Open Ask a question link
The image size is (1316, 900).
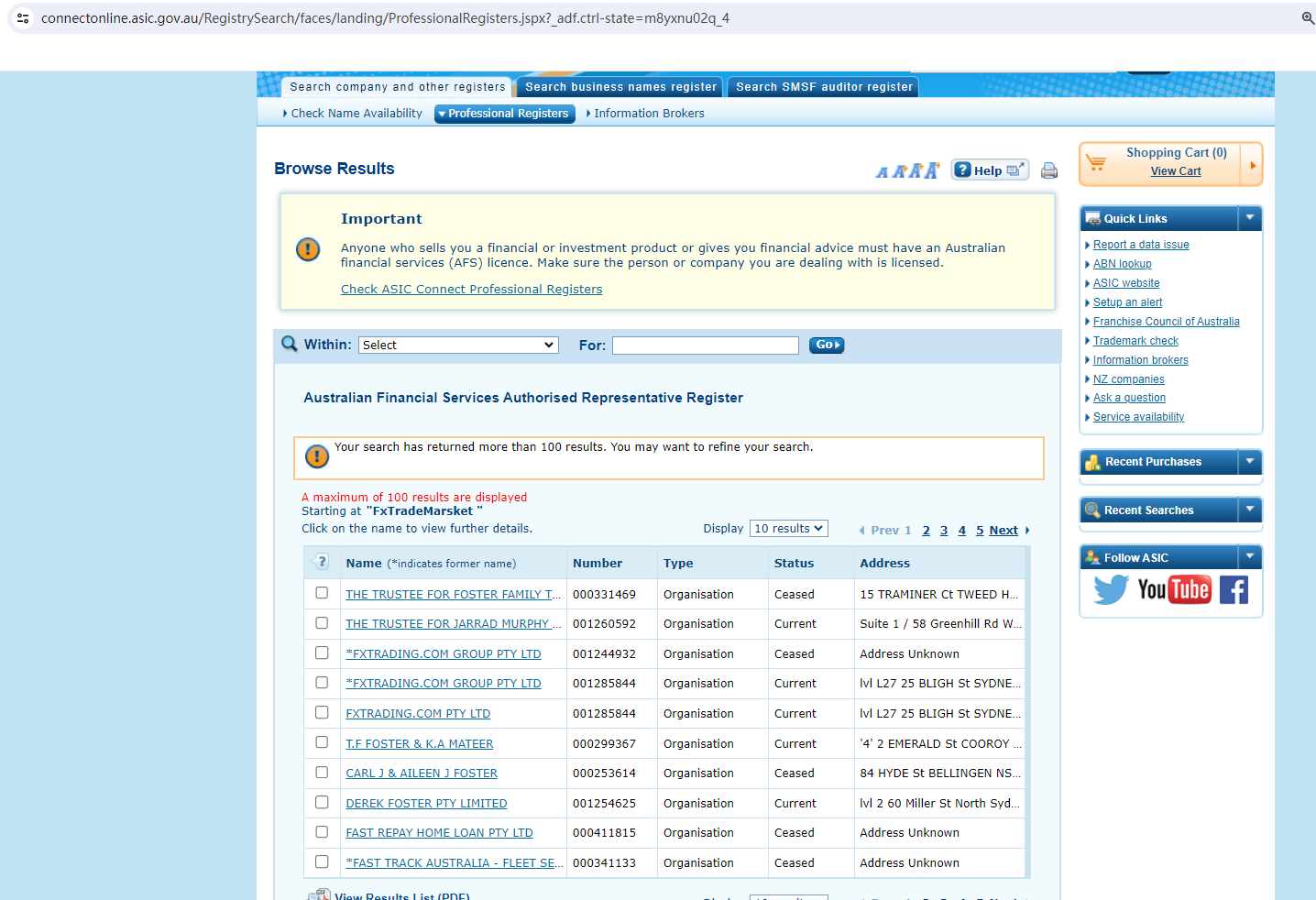coord(1130,398)
